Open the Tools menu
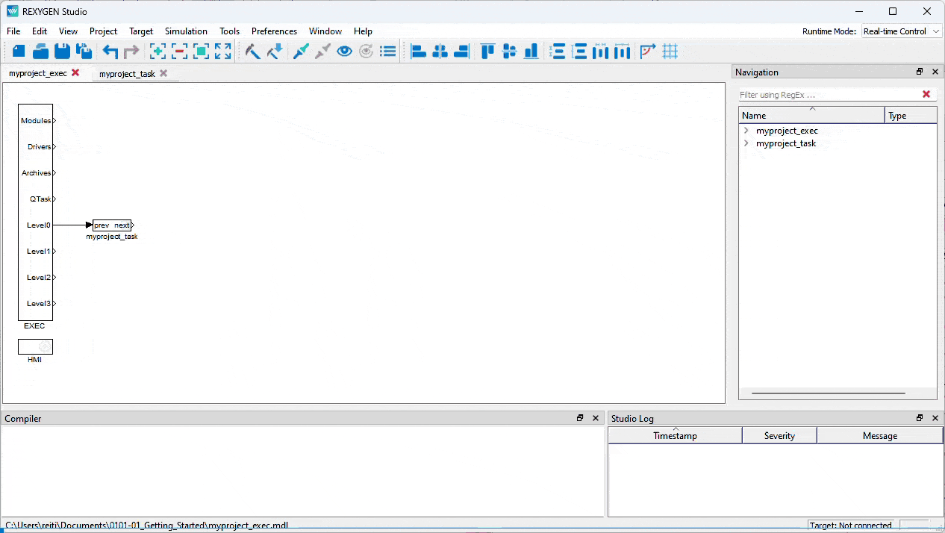The width and height of the screenshot is (945, 533). point(229,31)
